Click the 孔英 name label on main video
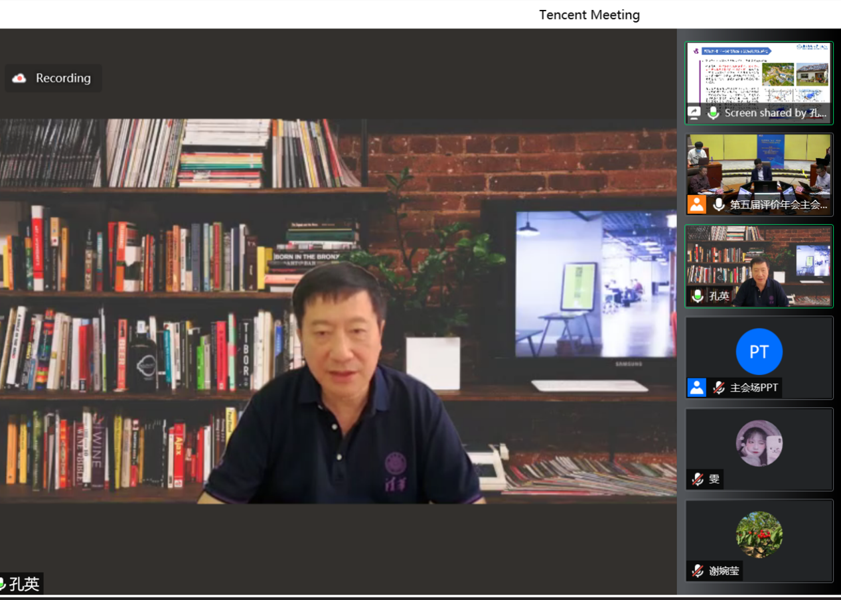This screenshot has width=841, height=600. pyautogui.click(x=24, y=584)
